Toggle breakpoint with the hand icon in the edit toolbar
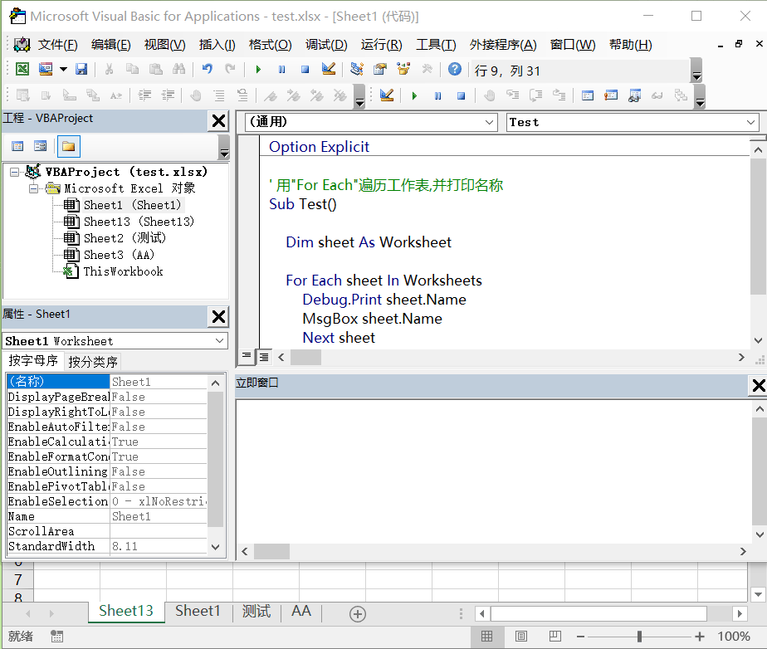 [196, 95]
